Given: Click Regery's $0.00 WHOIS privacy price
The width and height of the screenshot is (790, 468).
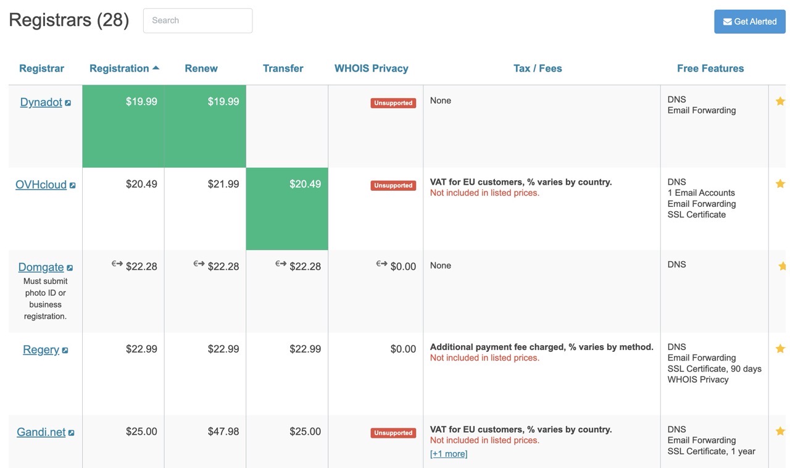Looking at the screenshot, I should (403, 349).
